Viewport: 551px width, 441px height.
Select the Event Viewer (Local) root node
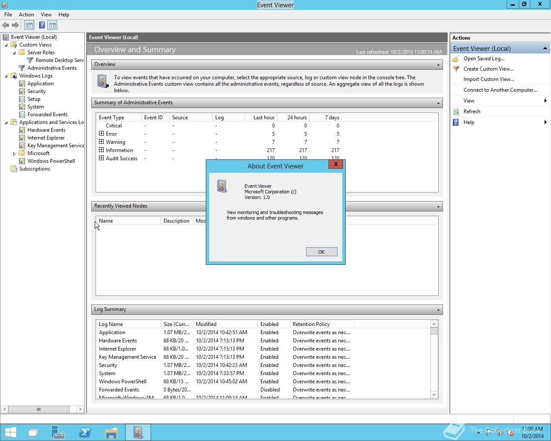(34, 37)
